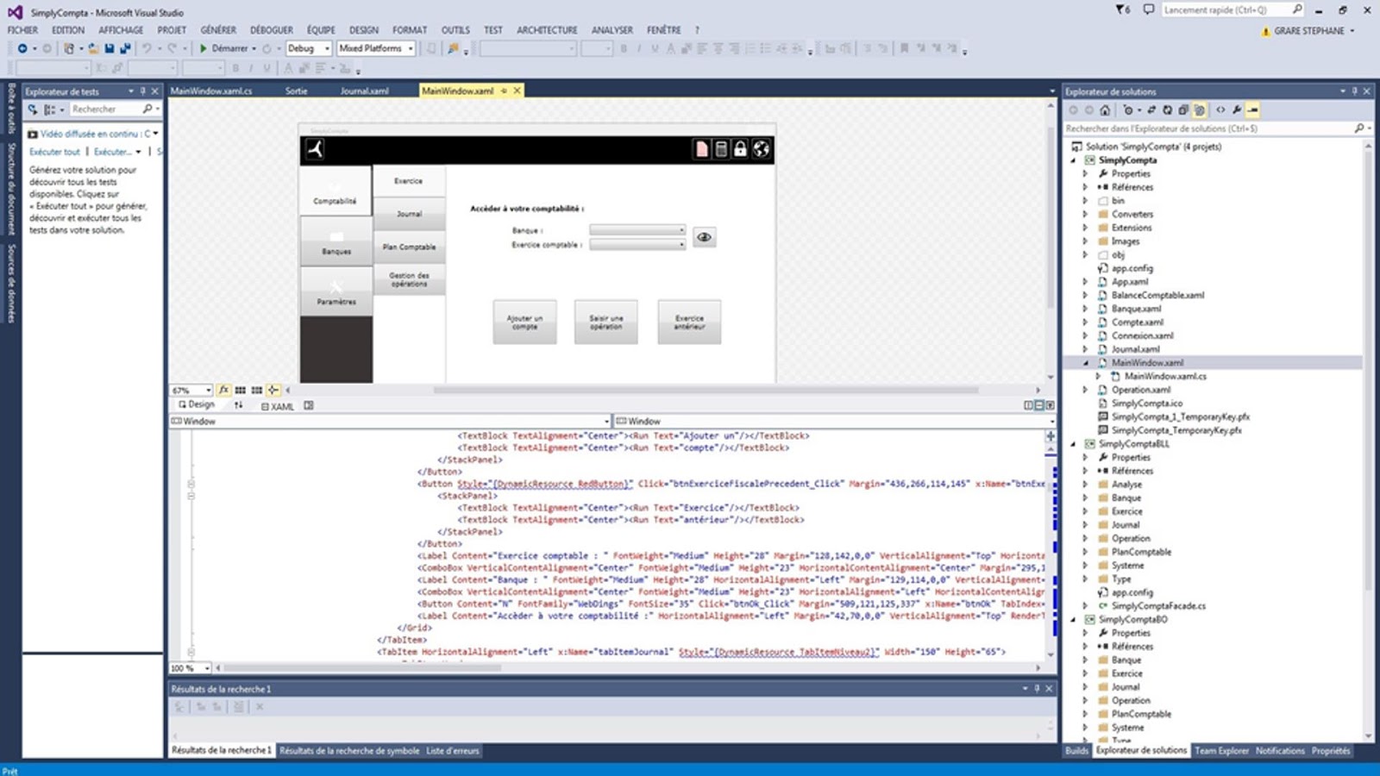Click the vertical split view icon

[1028, 405]
